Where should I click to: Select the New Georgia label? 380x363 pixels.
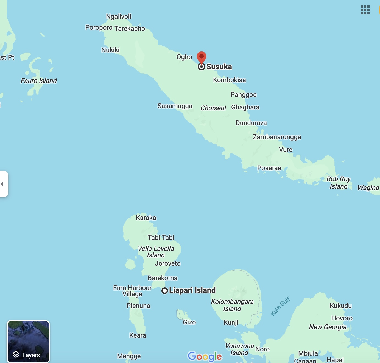pos(328,327)
